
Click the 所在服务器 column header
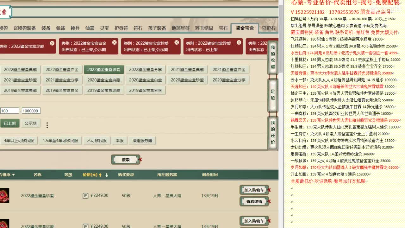pos(167,174)
